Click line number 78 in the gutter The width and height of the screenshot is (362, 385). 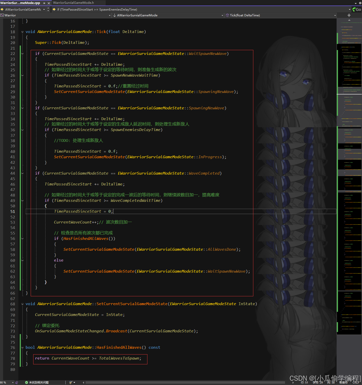click(x=13, y=358)
